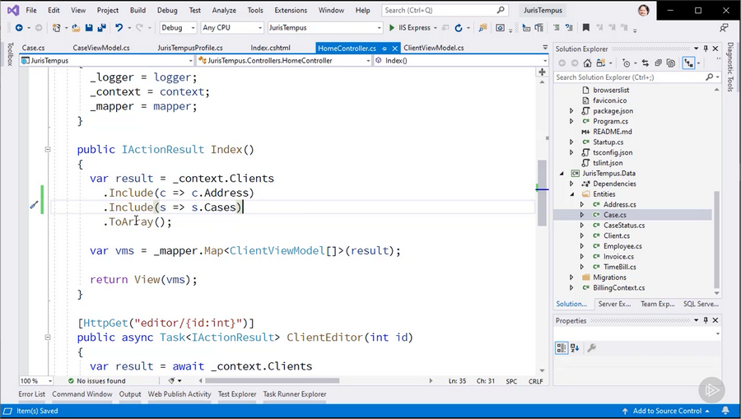
Task: Click the Search (Ctrl+Q) box
Action: click(445, 10)
